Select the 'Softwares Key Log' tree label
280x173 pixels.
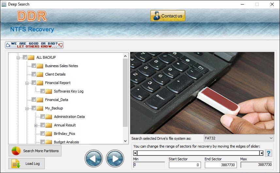pyautogui.click(x=69, y=91)
